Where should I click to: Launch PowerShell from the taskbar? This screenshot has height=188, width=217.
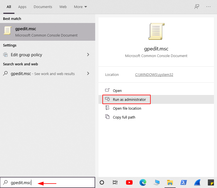(x=183, y=182)
